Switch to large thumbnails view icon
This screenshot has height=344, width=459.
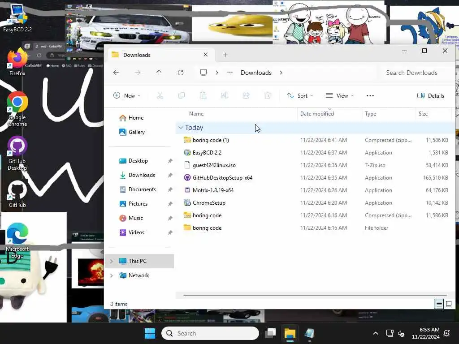448,304
